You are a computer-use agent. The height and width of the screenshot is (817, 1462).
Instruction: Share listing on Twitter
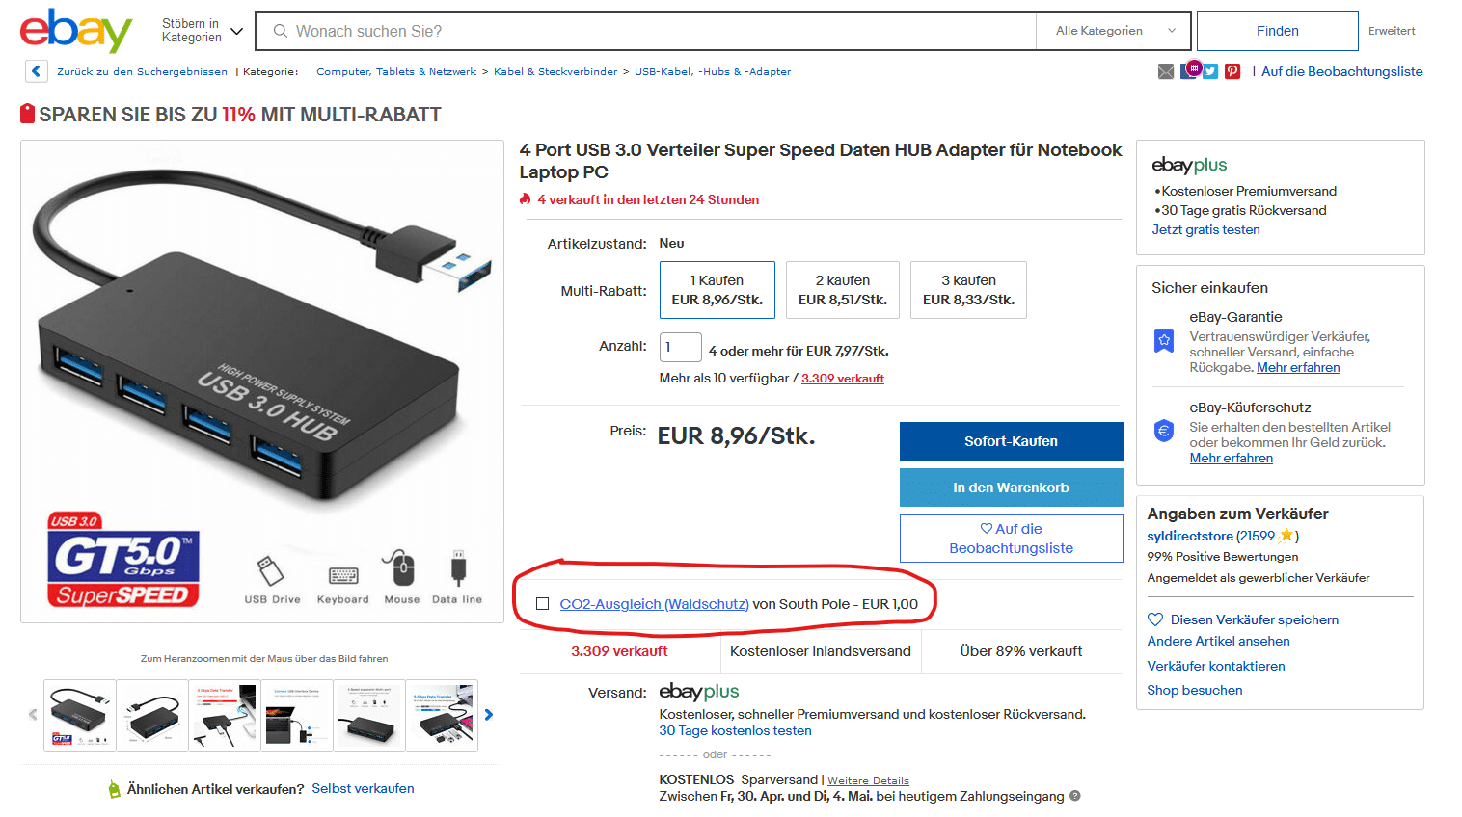pyautogui.click(x=1210, y=71)
